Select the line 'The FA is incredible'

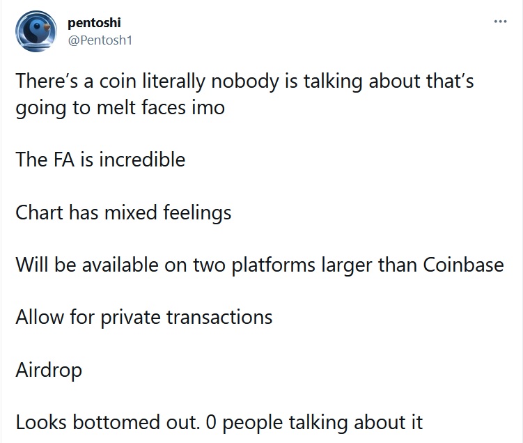tap(100, 160)
